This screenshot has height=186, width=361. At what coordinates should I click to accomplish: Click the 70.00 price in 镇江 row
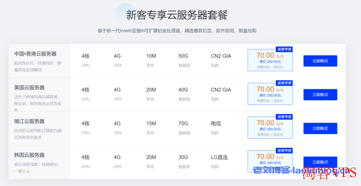click(265, 123)
